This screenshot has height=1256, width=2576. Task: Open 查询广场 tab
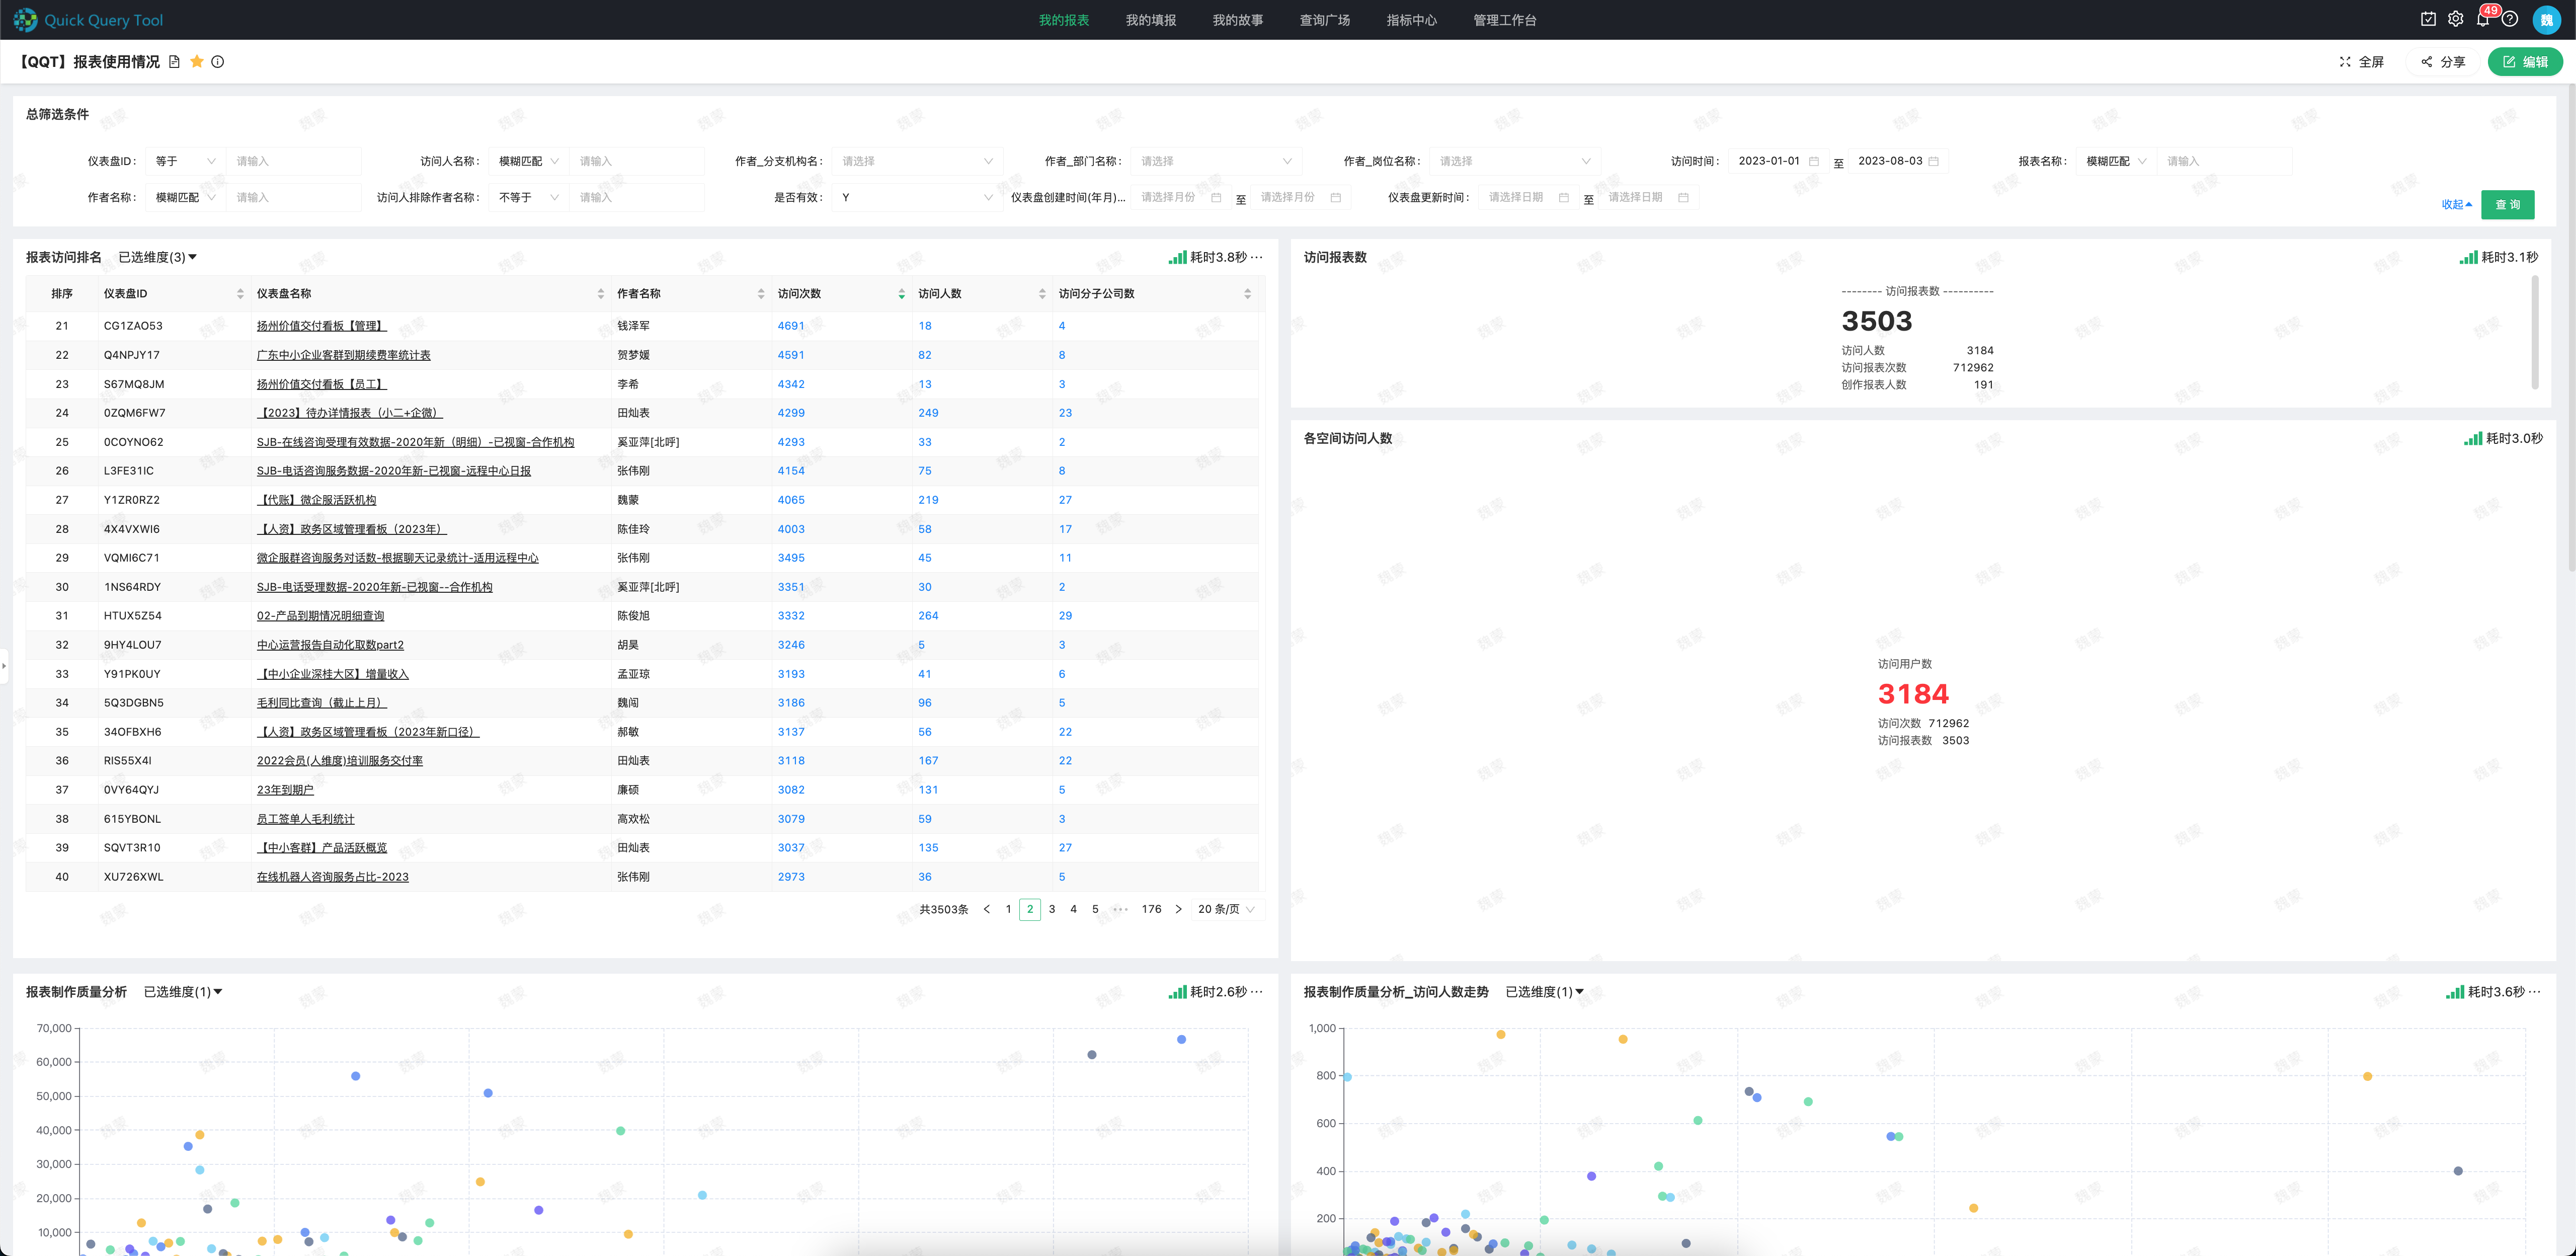point(1324,20)
